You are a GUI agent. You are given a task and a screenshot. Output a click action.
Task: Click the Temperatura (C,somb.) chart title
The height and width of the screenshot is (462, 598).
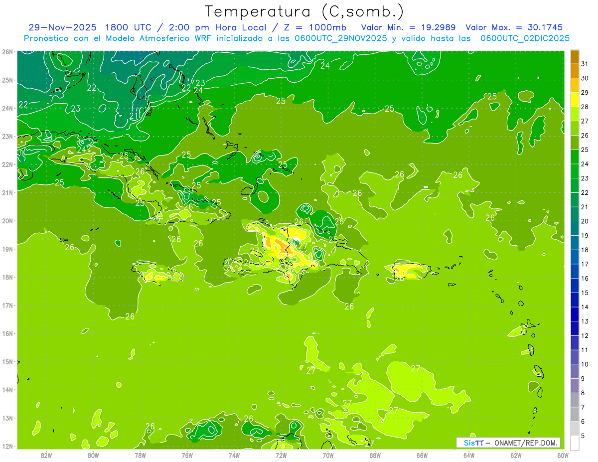pos(304,11)
